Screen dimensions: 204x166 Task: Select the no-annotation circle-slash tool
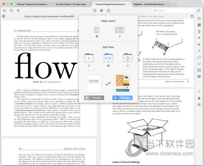[199, 19]
